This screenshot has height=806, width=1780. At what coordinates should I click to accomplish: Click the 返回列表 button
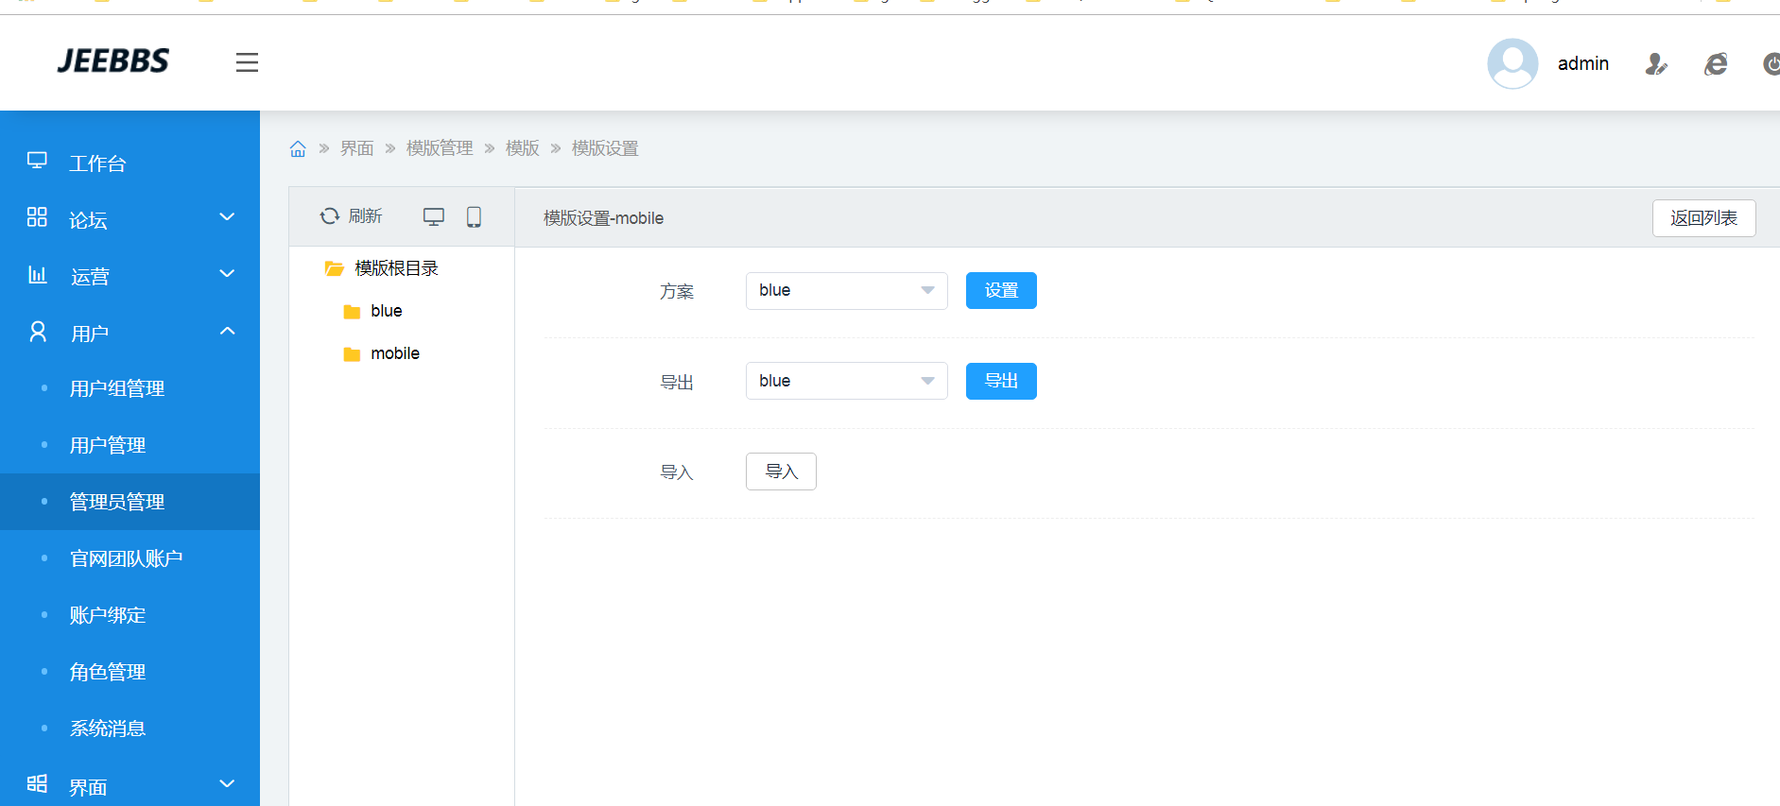[x=1702, y=218]
